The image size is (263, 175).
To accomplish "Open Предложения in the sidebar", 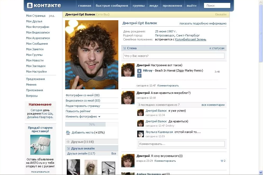I will coord(35,79).
